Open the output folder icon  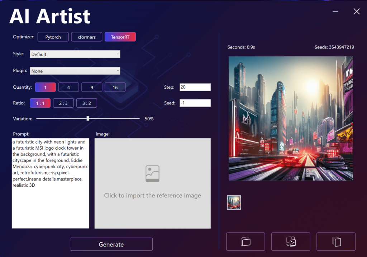[246, 241]
